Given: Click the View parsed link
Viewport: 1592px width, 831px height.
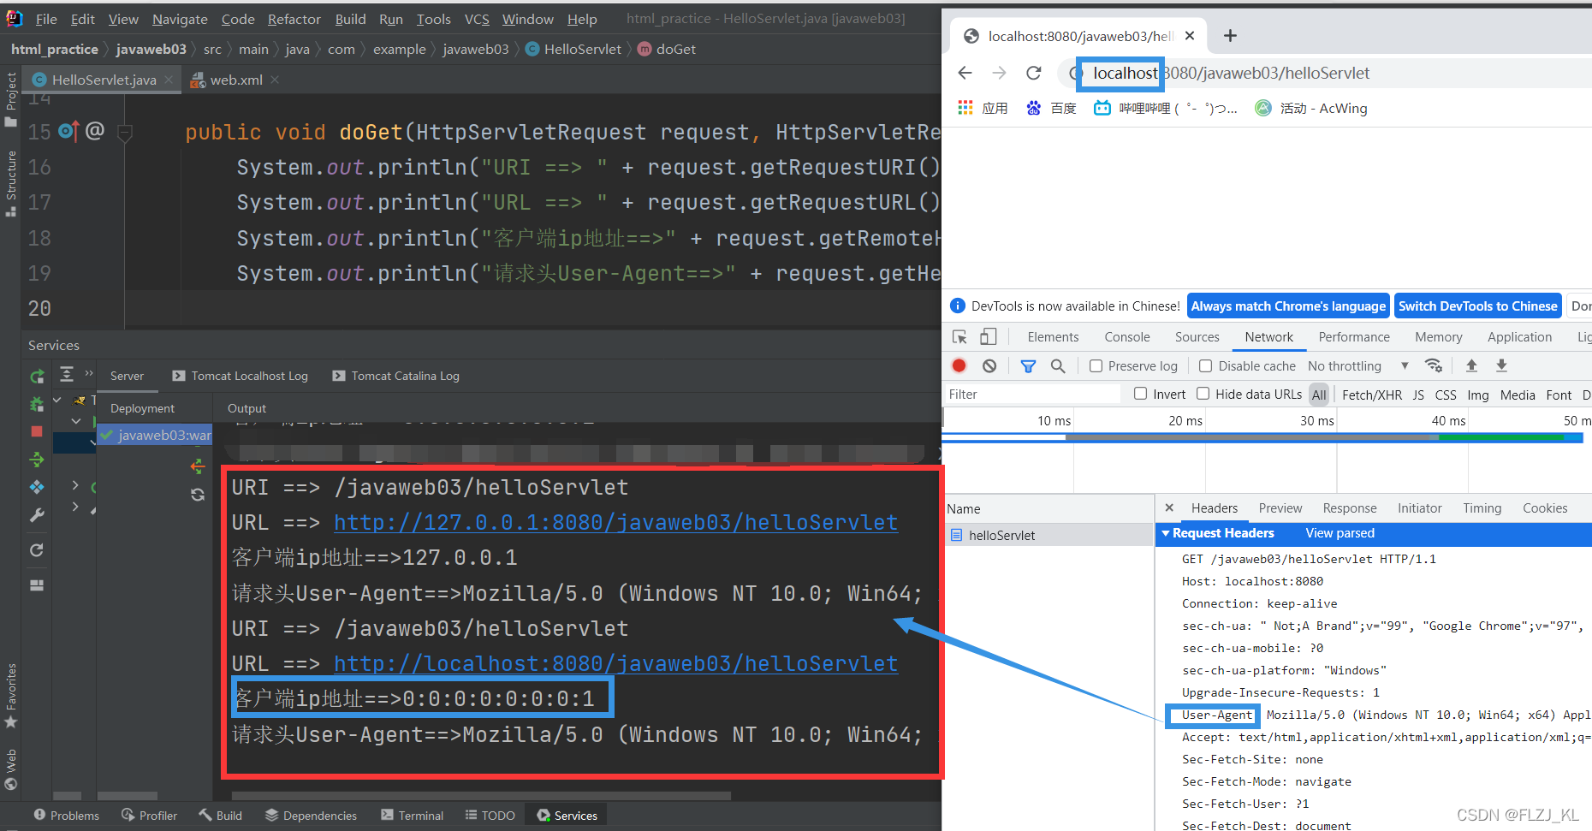Looking at the screenshot, I should (1340, 533).
